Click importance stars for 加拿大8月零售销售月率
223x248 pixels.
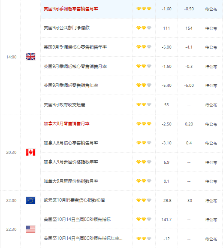[x=144, y=124]
